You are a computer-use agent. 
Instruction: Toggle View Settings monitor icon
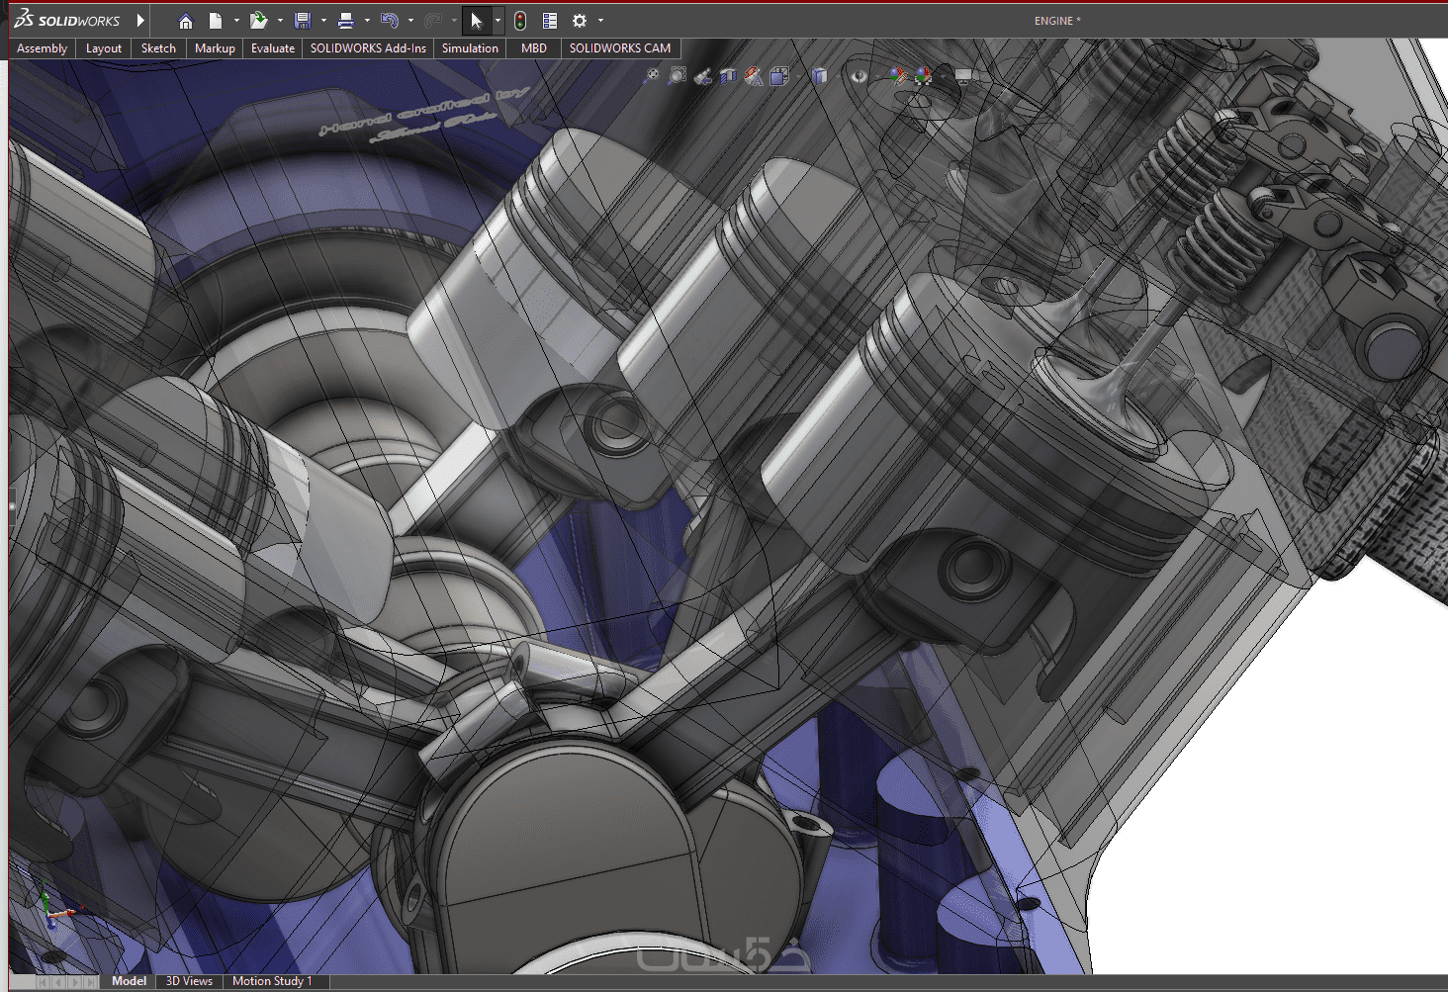coord(963,77)
